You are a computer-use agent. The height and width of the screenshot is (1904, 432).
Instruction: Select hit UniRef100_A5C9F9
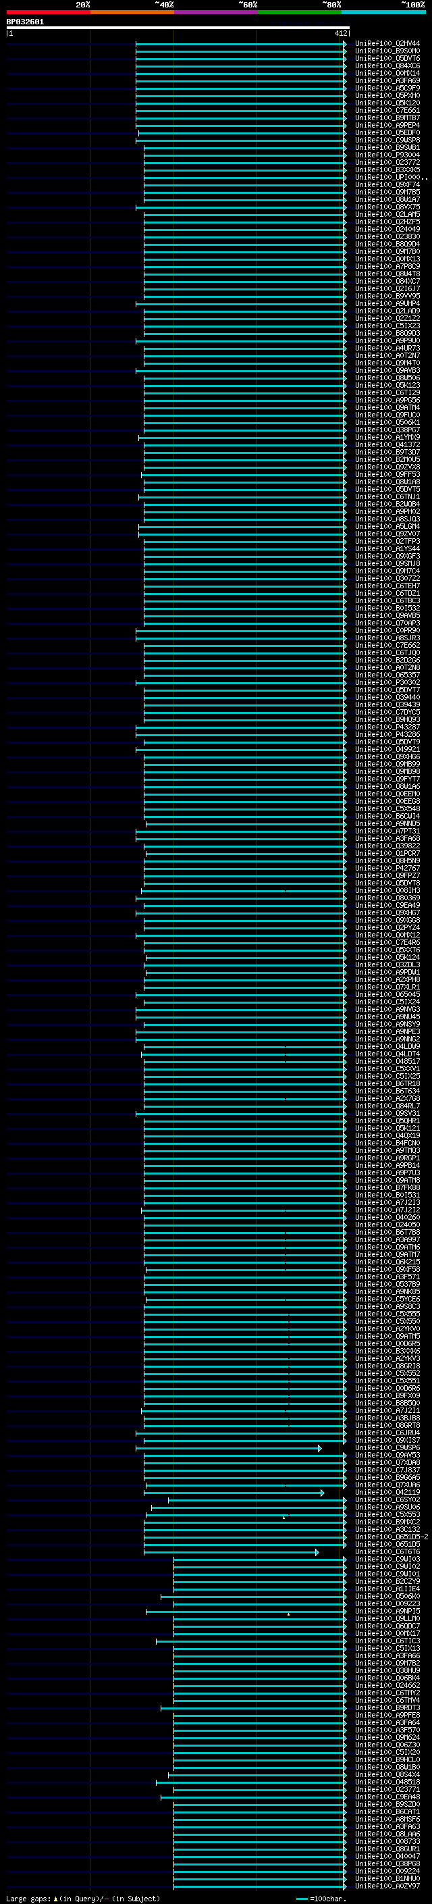(387, 88)
